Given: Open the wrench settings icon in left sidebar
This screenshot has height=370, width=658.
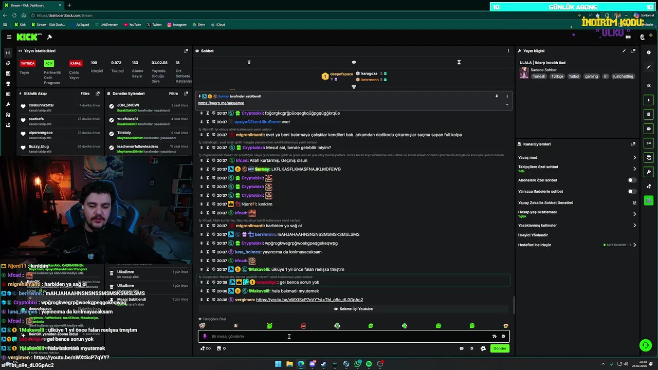Looking at the screenshot, I should [8, 104].
